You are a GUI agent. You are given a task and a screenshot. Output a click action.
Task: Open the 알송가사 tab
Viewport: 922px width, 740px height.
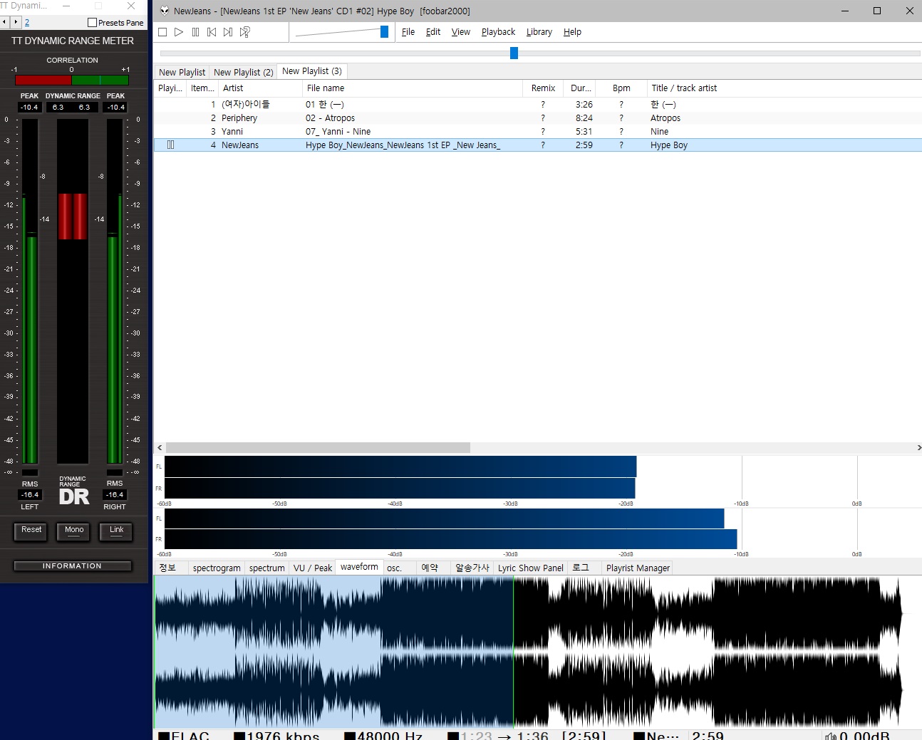click(x=472, y=568)
